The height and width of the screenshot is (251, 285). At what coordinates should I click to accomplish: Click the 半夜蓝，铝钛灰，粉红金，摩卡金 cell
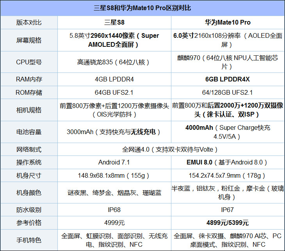coord(228,193)
